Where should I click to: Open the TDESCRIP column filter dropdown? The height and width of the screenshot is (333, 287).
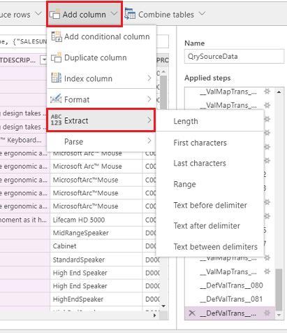43,60
